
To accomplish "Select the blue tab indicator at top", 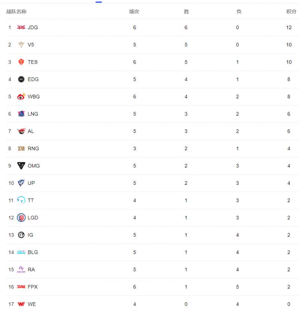I will 99,2.
